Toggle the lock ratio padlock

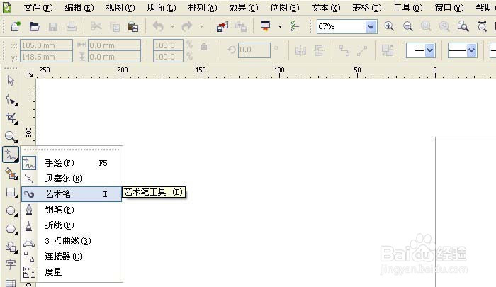pos(204,47)
